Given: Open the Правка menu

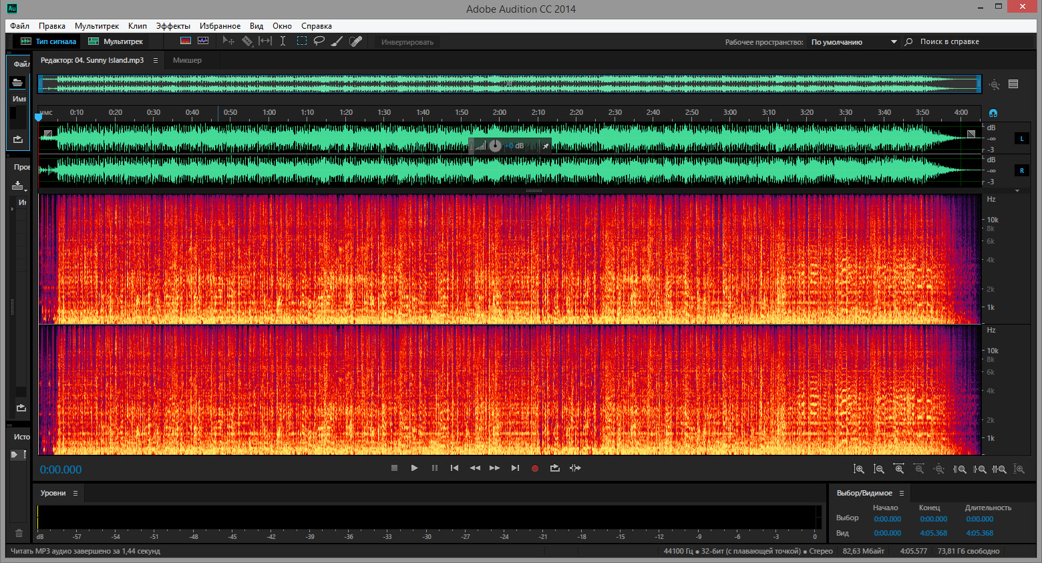Looking at the screenshot, I should [52, 26].
